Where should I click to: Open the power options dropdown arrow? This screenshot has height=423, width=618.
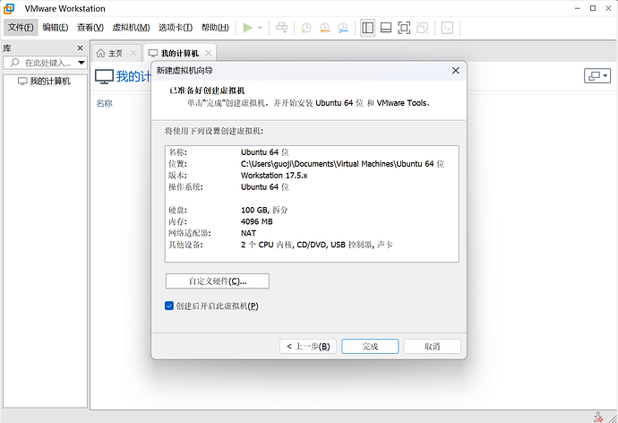click(x=260, y=28)
